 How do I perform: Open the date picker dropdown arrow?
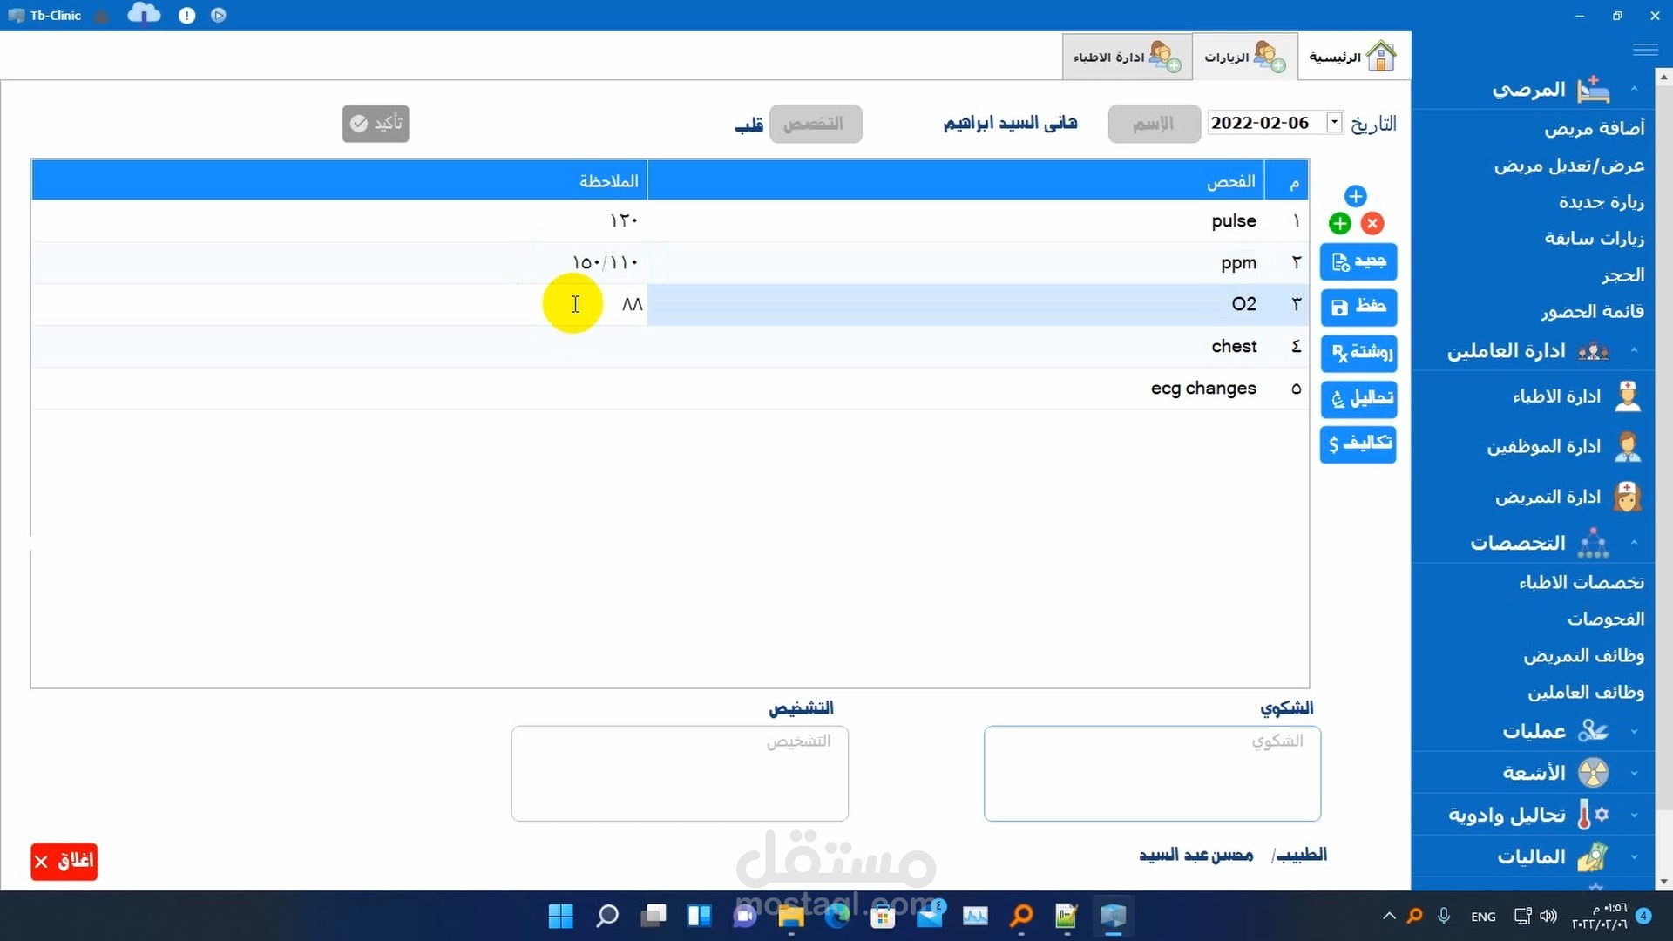point(1334,122)
